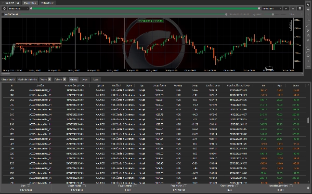312x194 pixels.
Task: Enable the Režim Vizuál checkbox
Action: tap(3, 15)
